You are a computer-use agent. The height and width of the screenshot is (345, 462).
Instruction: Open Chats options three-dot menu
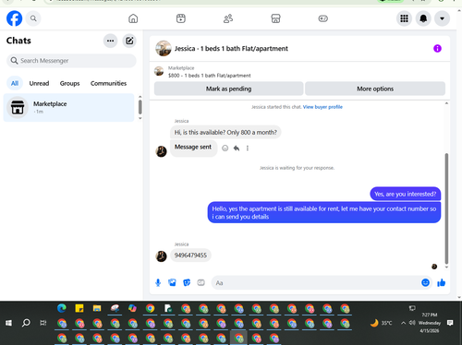coord(110,41)
